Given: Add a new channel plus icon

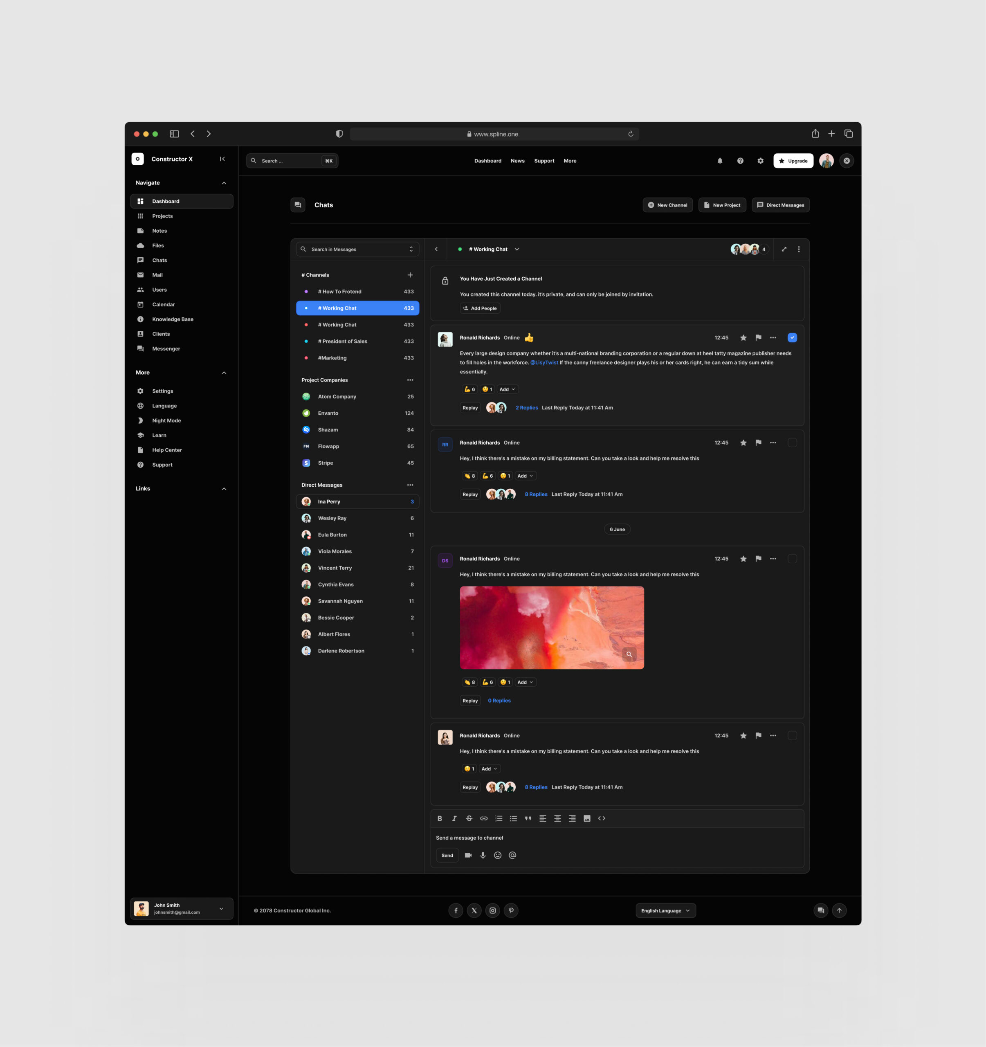Looking at the screenshot, I should tap(410, 275).
